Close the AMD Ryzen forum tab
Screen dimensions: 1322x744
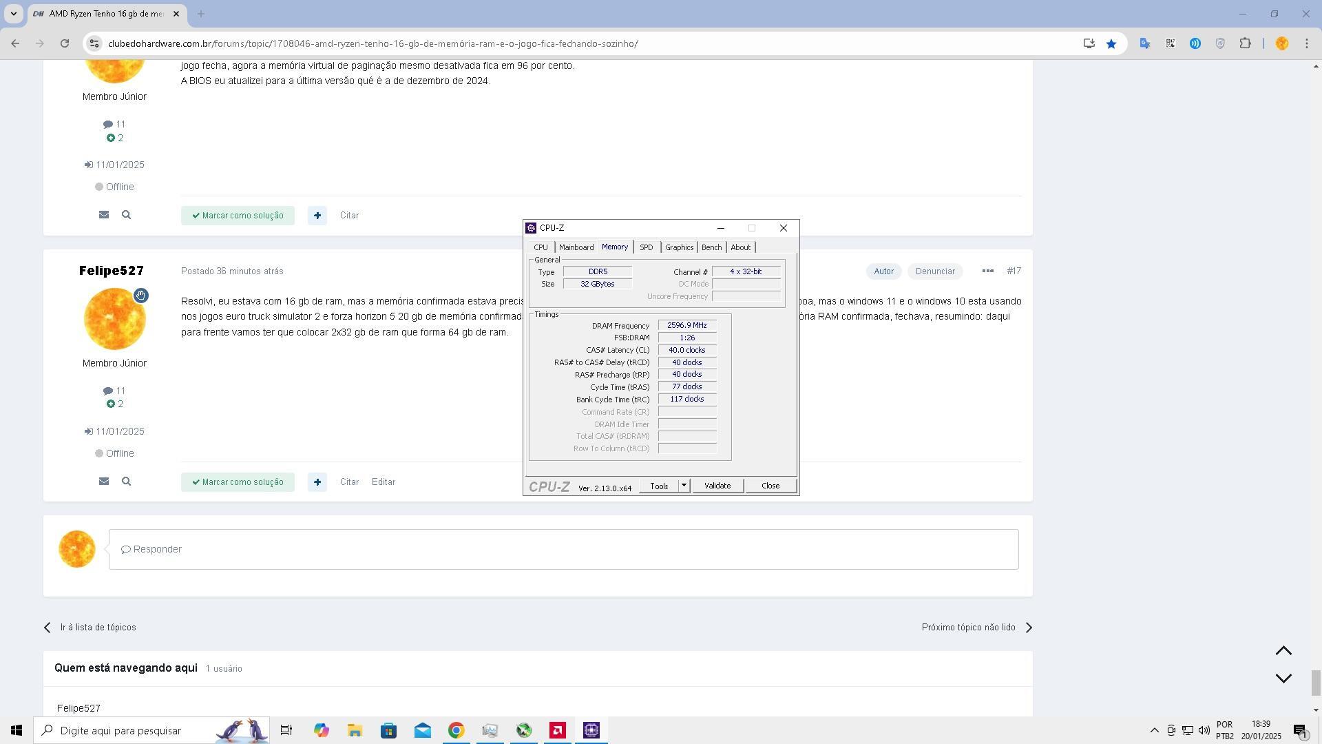(176, 14)
